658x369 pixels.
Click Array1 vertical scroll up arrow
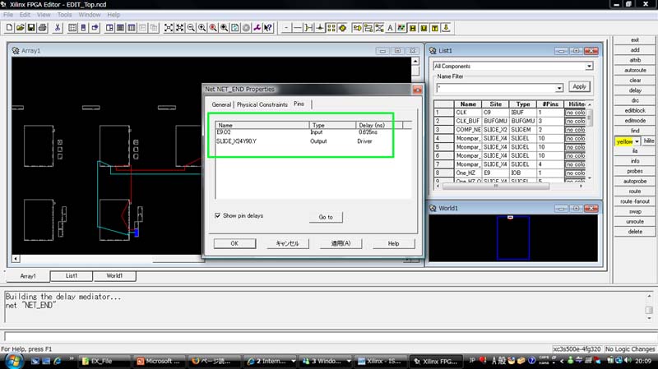point(415,61)
